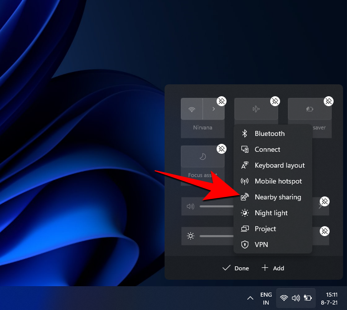Unpin the brightness slider
Image resolution: width=347 pixels, height=310 pixels.
point(325,231)
